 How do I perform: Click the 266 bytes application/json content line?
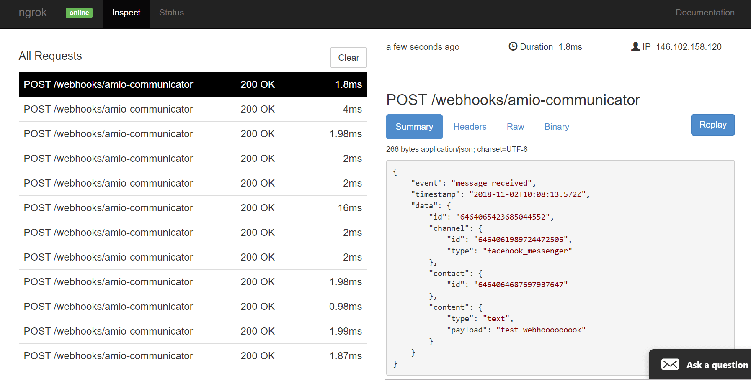point(457,149)
